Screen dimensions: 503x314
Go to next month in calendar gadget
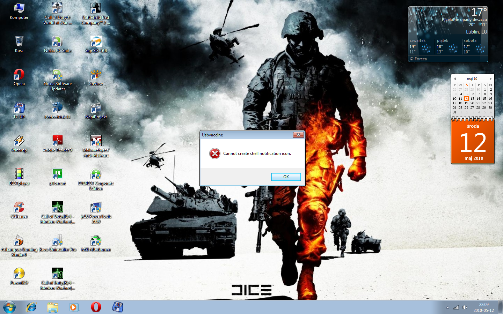[490, 79]
